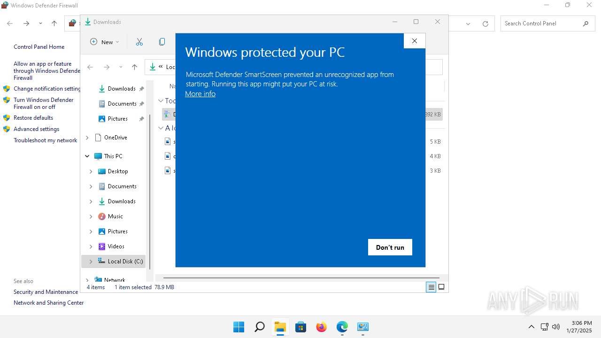Go forward in the Downloads window

(107, 67)
